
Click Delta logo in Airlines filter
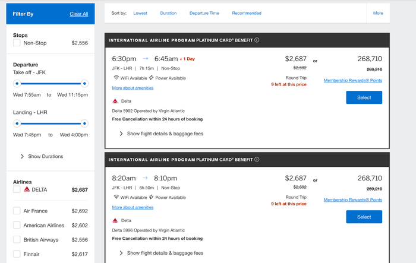(27, 189)
